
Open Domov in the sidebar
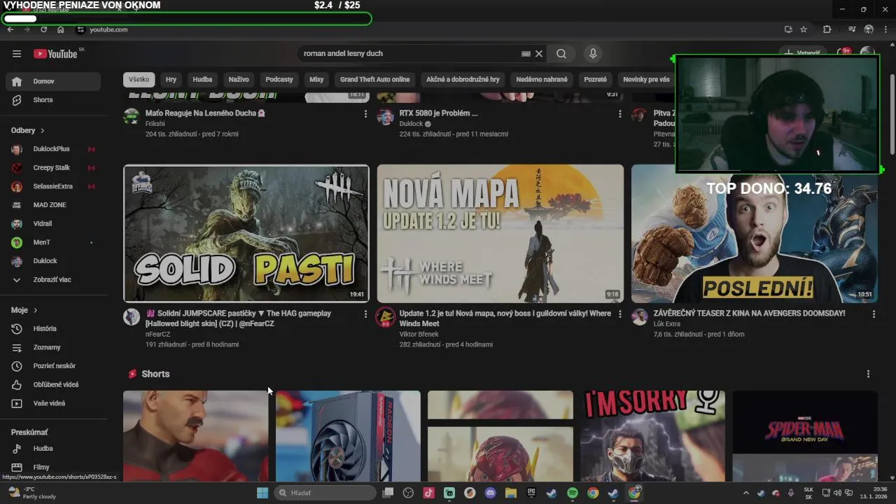pyautogui.click(x=53, y=81)
